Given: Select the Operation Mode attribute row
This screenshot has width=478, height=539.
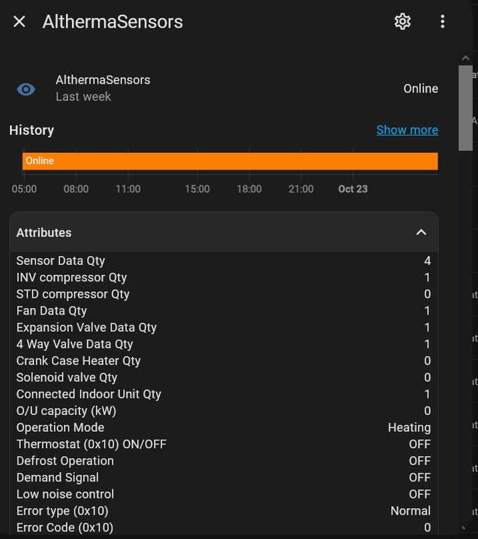Looking at the screenshot, I should [61, 427].
